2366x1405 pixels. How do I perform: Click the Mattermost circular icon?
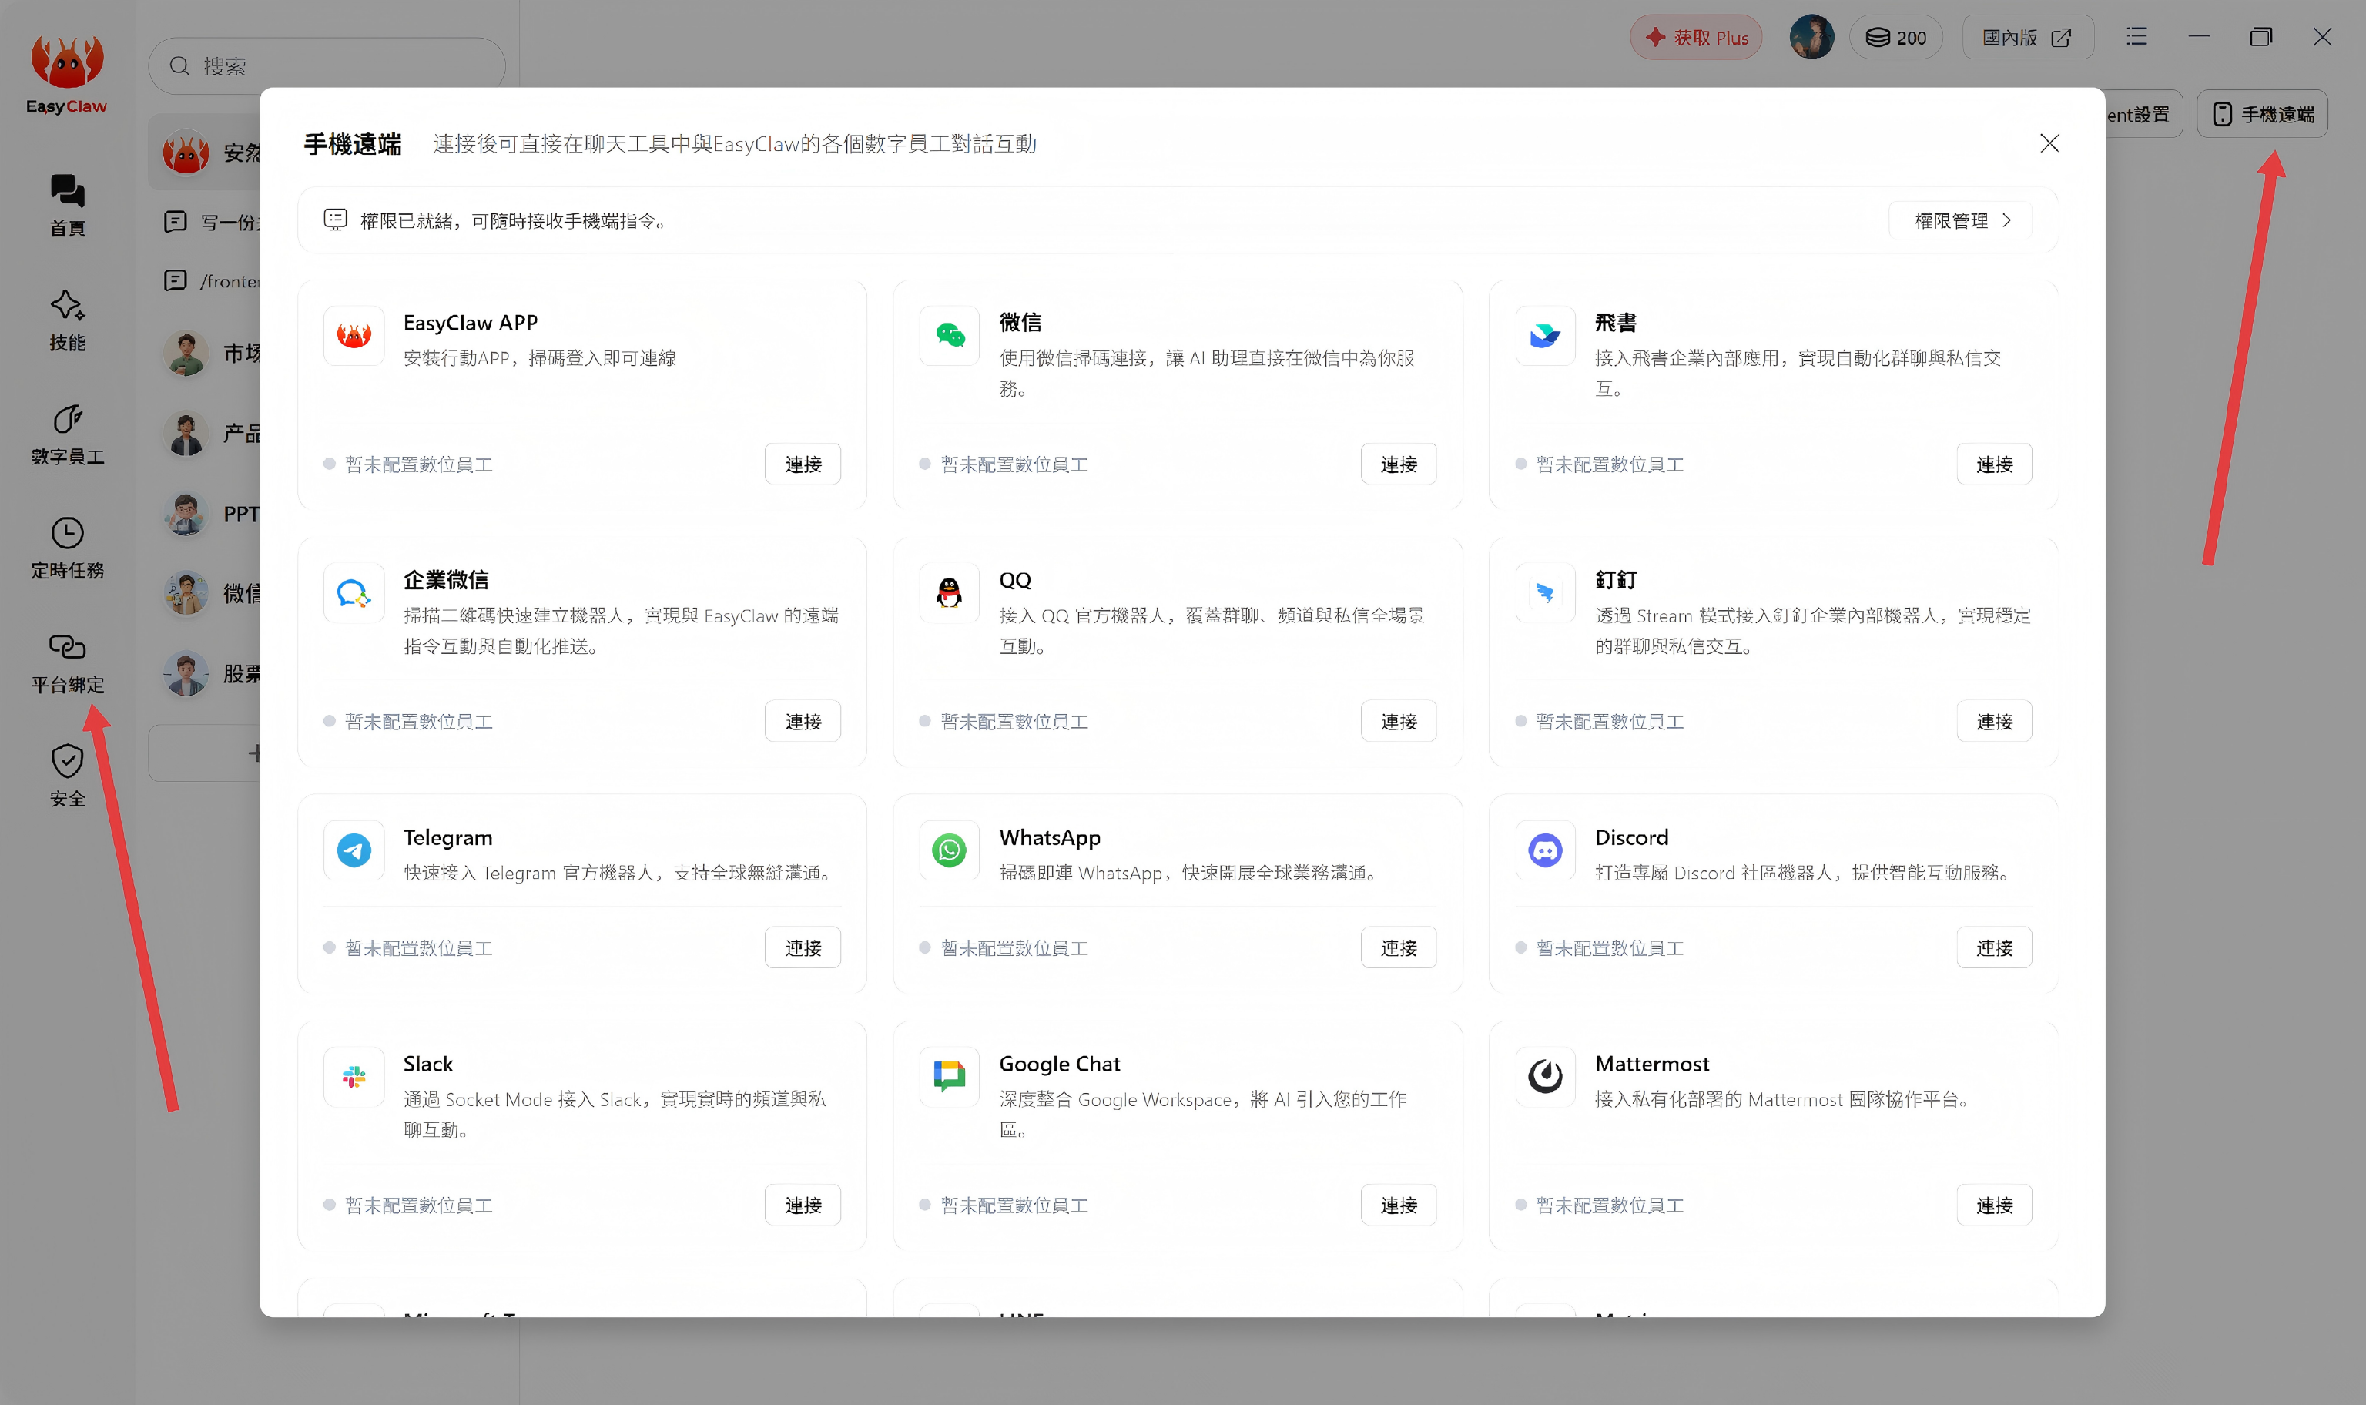tap(1546, 1076)
